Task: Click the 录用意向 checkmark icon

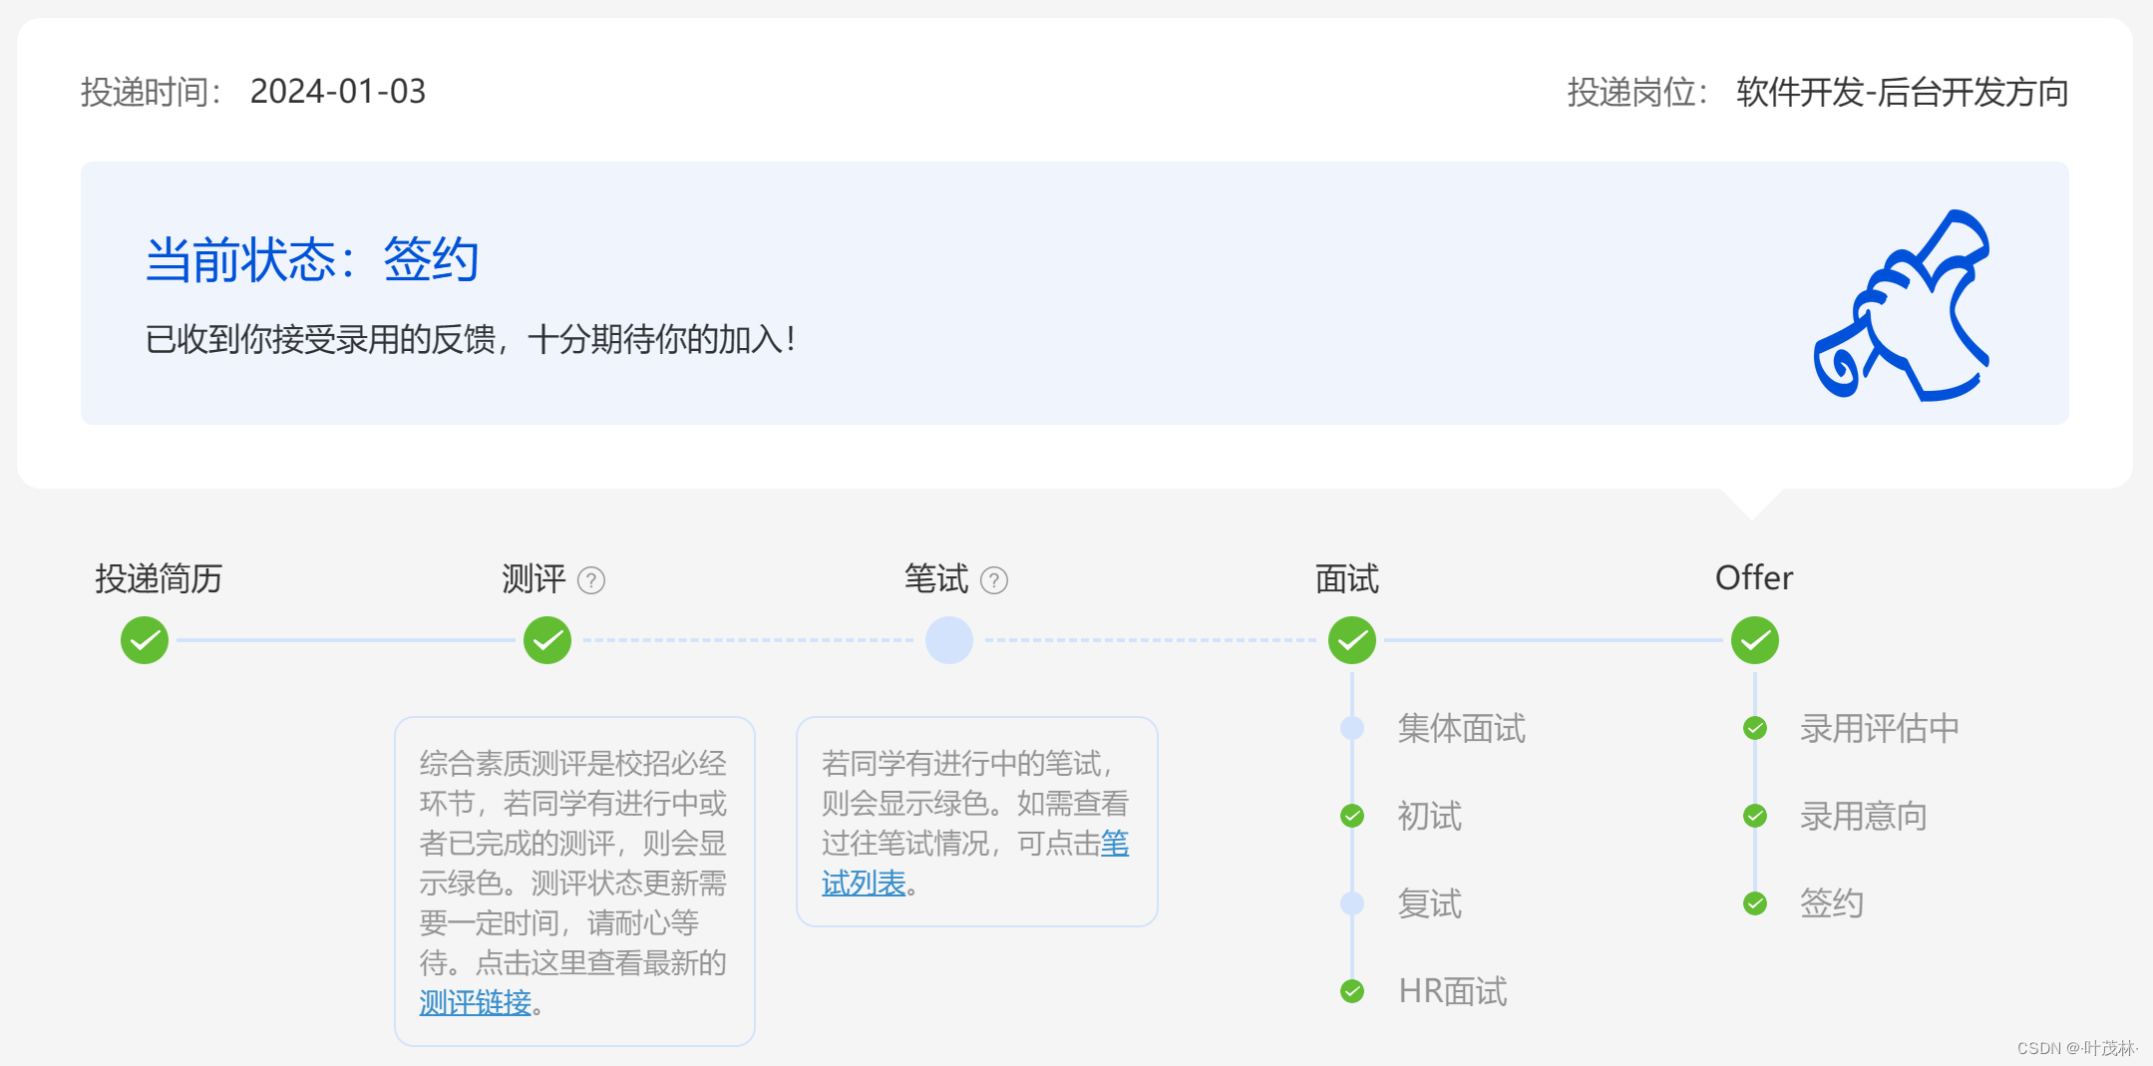Action: (x=1755, y=816)
